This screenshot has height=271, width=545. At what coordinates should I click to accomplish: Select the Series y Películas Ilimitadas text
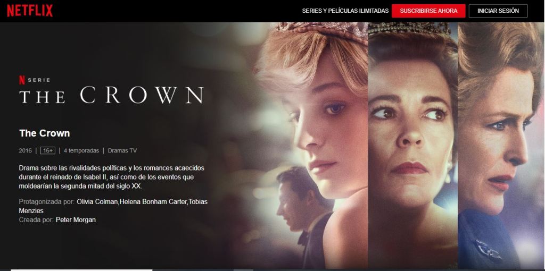pyautogui.click(x=345, y=11)
